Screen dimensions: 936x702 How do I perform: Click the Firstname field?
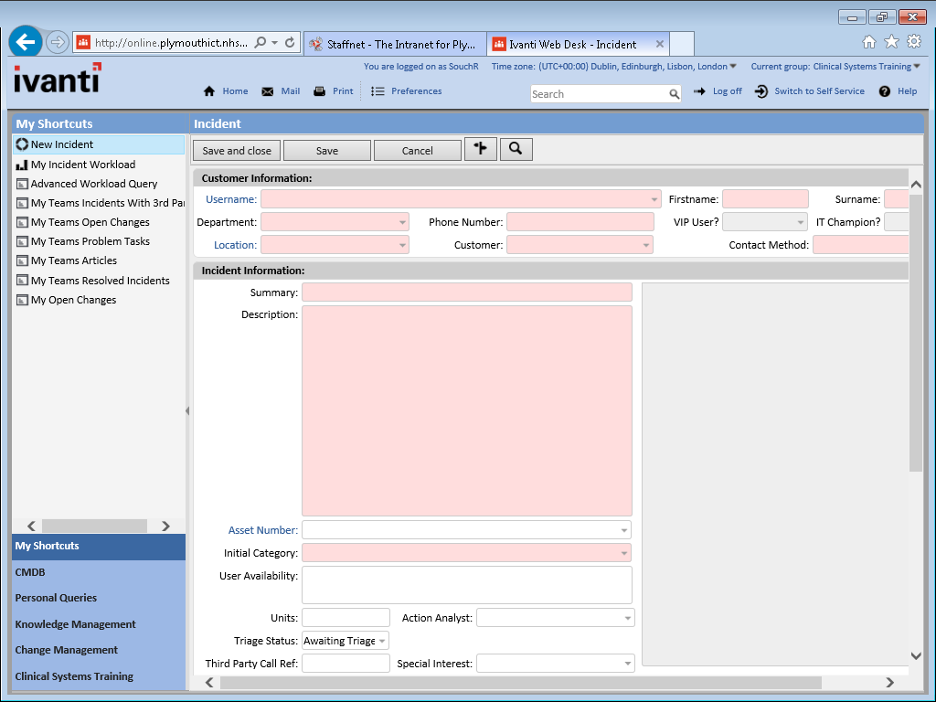[765, 199]
